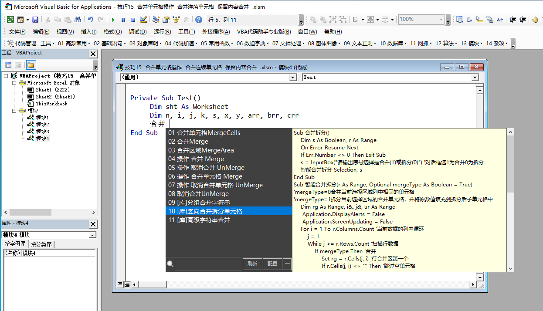Open the 01 高频常用 dropdown

pyautogui.click(x=75, y=43)
